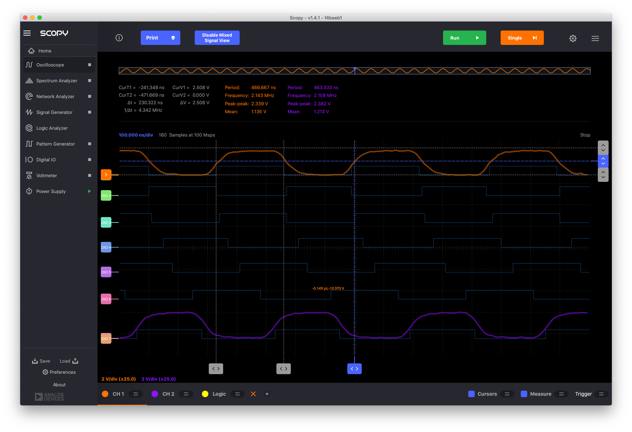Capture a Single acquisition

[x=522, y=38]
